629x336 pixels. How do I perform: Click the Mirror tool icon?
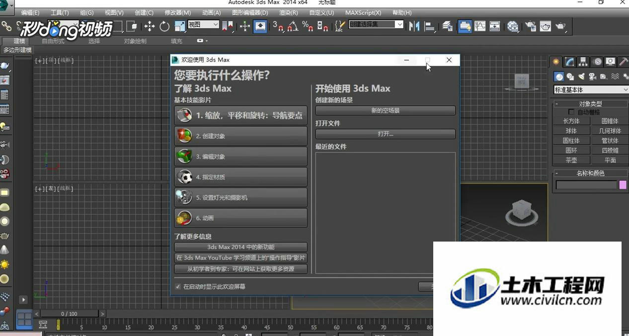click(x=414, y=26)
